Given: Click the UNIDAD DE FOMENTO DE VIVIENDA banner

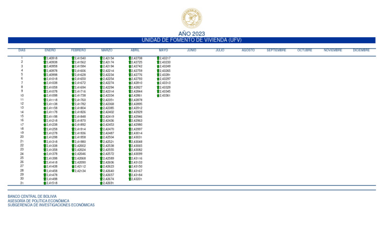Looking at the screenshot, I should click(191, 40).
